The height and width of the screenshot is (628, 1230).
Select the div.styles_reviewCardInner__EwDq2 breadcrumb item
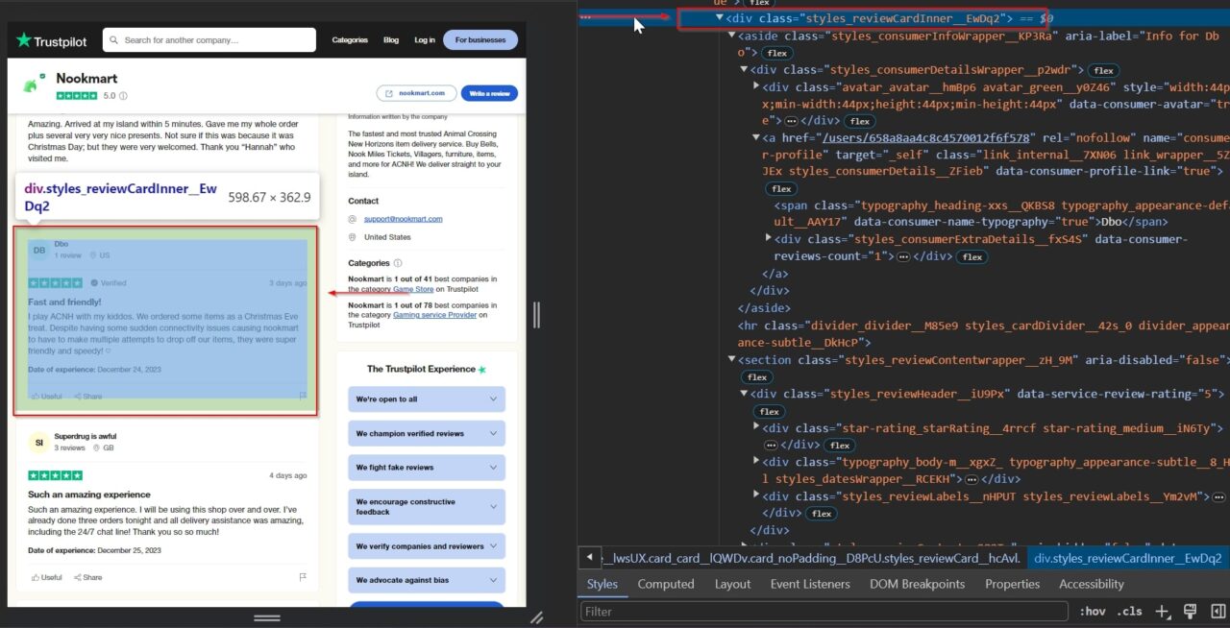[x=1127, y=558]
